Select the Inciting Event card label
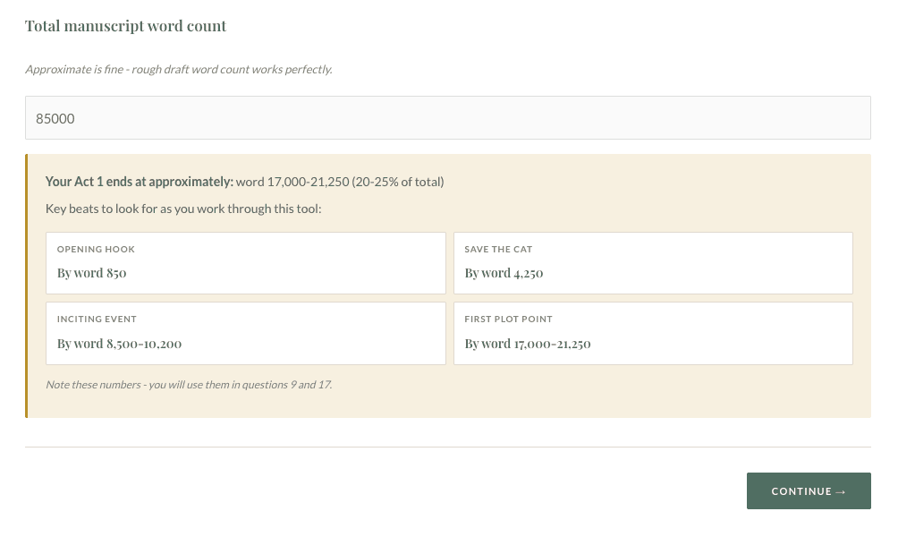 click(97, 319)
